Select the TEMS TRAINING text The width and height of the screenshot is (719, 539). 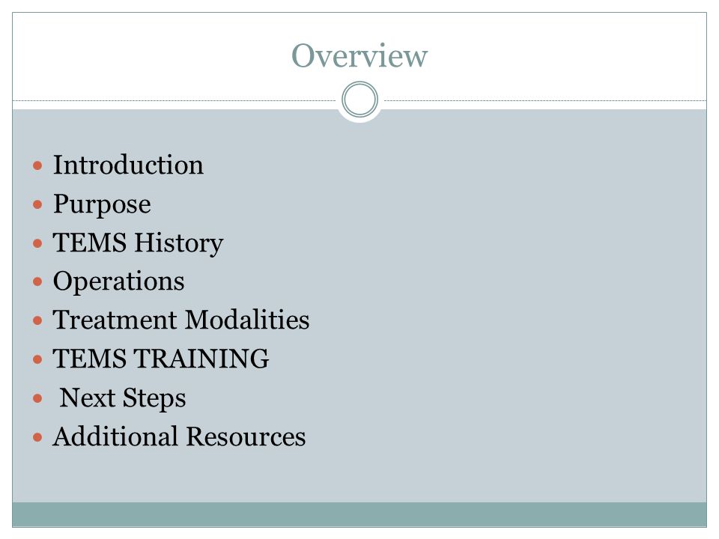click(x=161, y=359)
